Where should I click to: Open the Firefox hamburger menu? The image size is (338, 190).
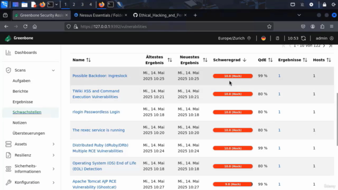(x=332, y=26)
